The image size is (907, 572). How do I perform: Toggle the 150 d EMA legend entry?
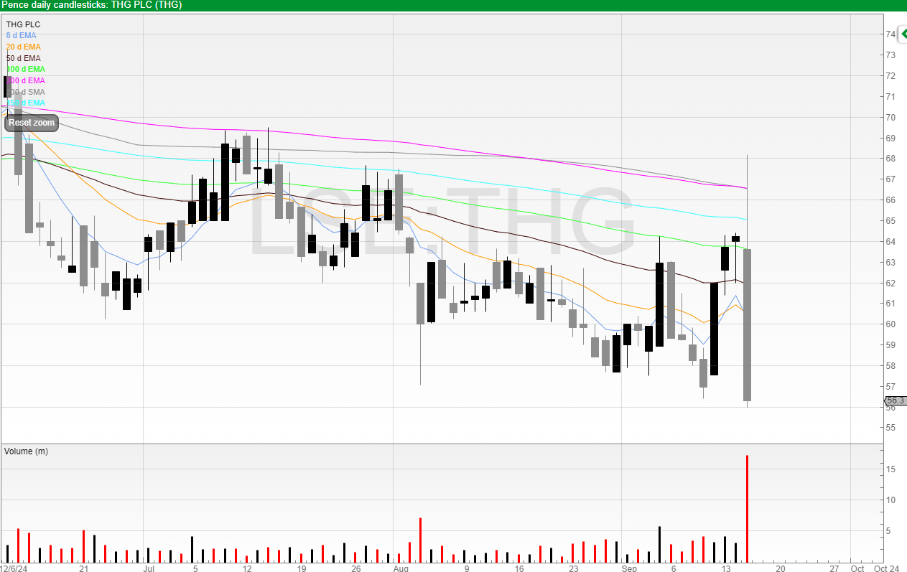pyautogui.click(x=25, y=103)
